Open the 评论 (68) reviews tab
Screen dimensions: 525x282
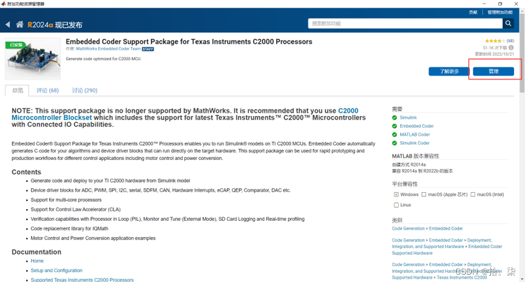coord(47,91)
